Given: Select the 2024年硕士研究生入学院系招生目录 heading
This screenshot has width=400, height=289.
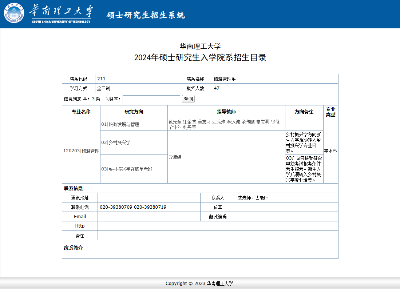Looking at the screenshot, I should [x=200, y=57].
